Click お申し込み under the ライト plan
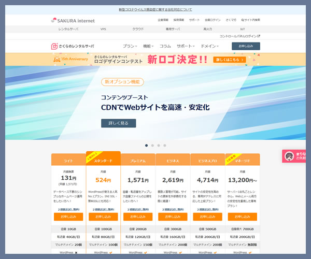The image size is (311, 259). click(x=68, y=217)
